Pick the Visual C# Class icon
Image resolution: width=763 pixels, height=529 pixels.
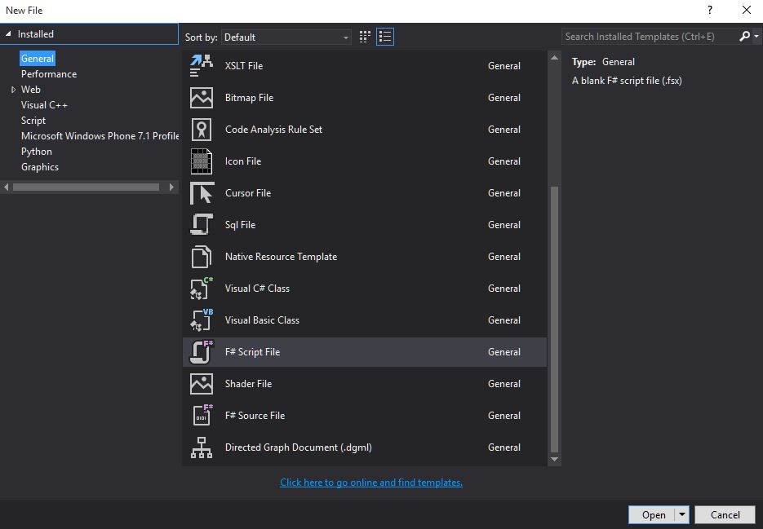(x=202, y=289)
